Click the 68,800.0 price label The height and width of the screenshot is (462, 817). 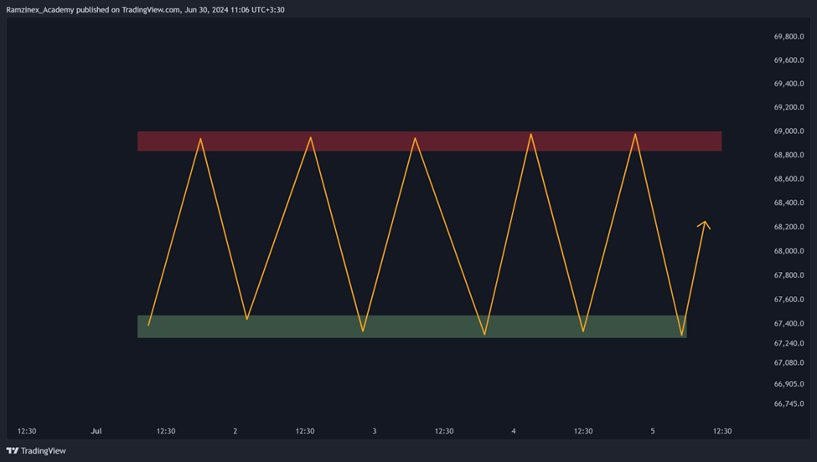click(789, 155)
